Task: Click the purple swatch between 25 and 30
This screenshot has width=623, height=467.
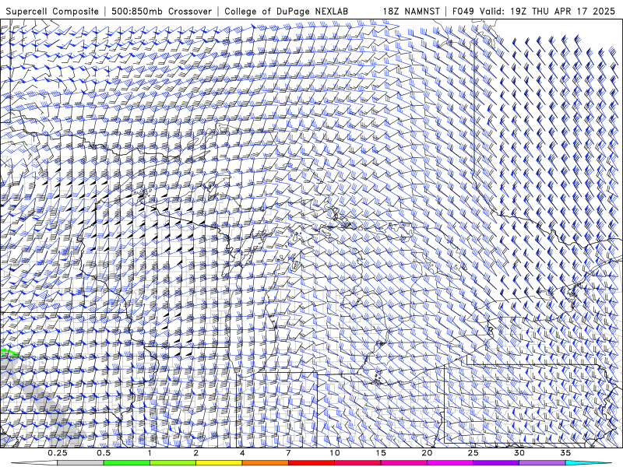Action: click(496, 463)
